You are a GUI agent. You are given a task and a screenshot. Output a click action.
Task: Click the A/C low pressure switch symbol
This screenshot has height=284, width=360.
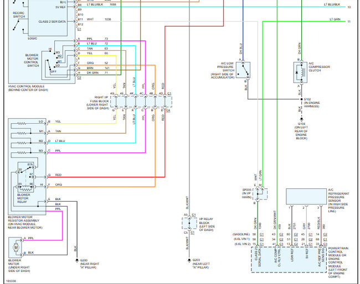(x=243, y=70)
